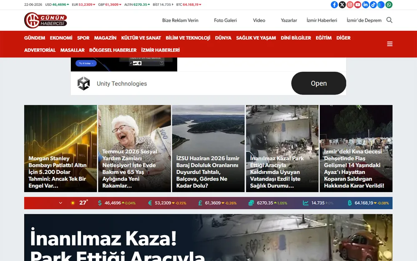Screen dimensions: 417x261
Task: Open the DİNİ BİLGİLER category
Action: [296, 38]
